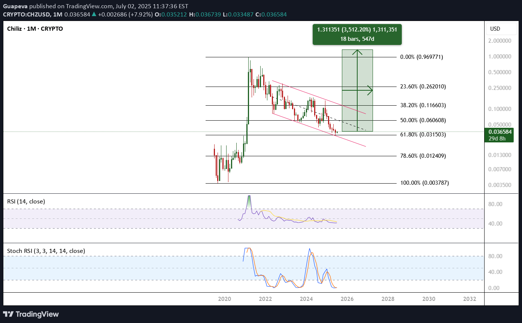Click the +0.002686 (+7.92%) change value
Screen dimensions: 522x323
126,14
